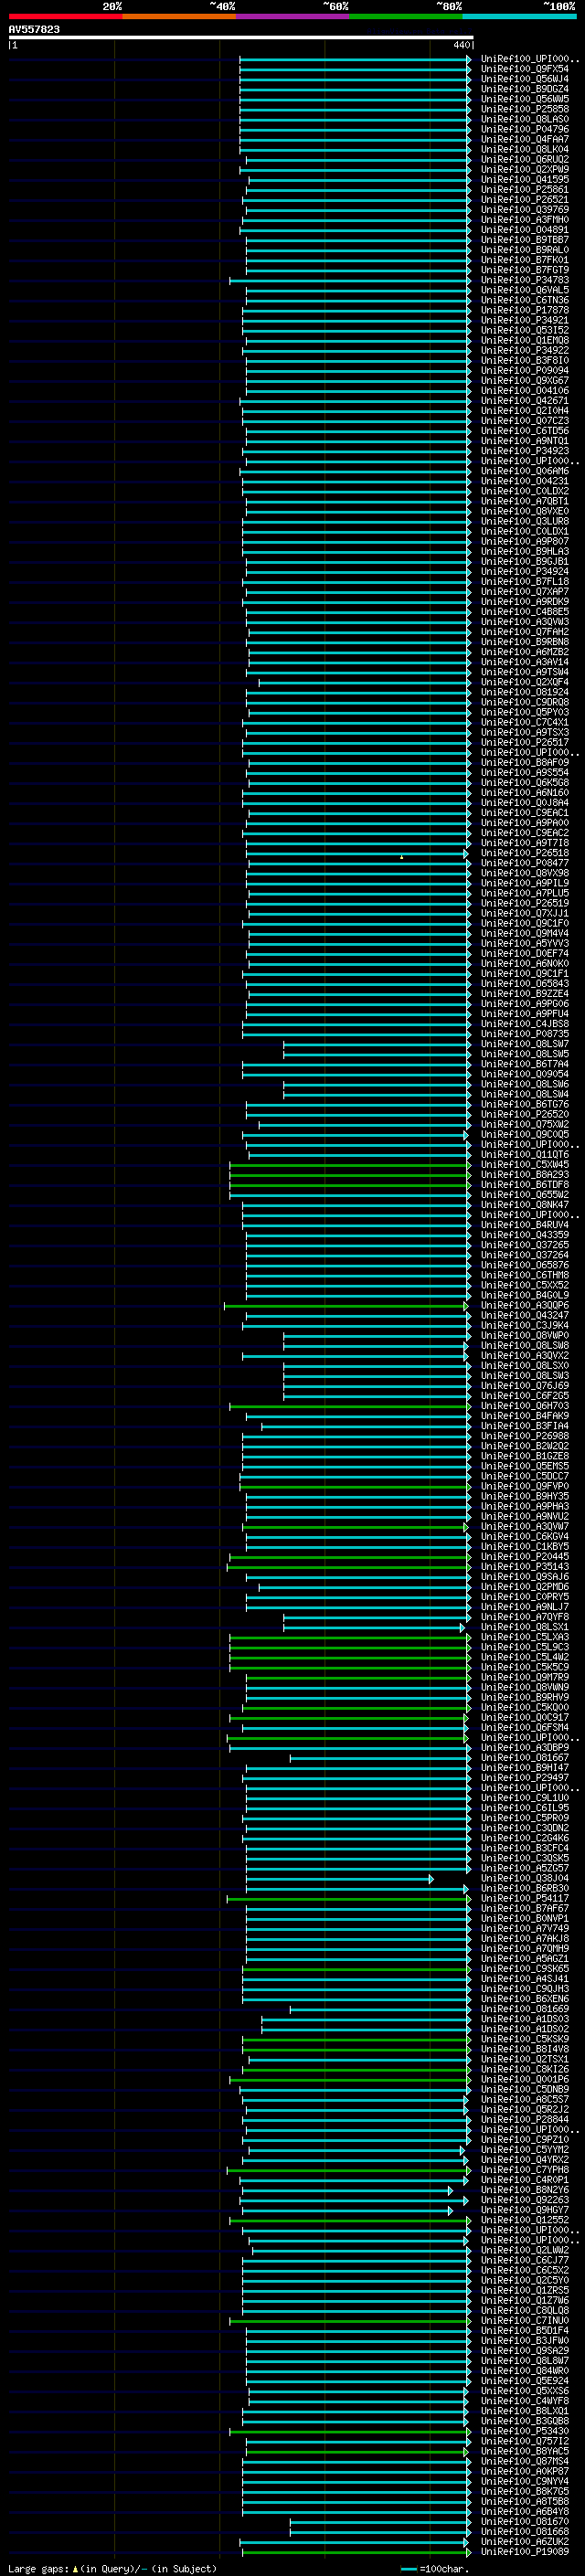Select label UniRef100_Q41595

coord(525,179)
